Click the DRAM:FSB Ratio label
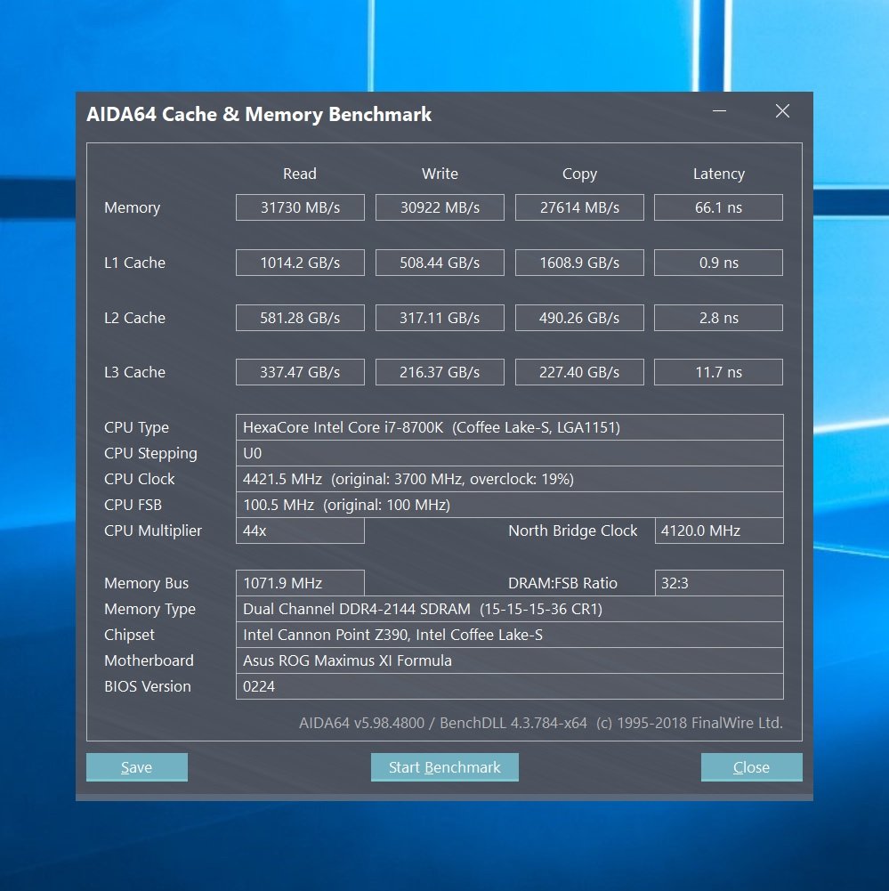The width and height of the screenshot is (889, 891). pyautogui.click(x=562, y=583)
